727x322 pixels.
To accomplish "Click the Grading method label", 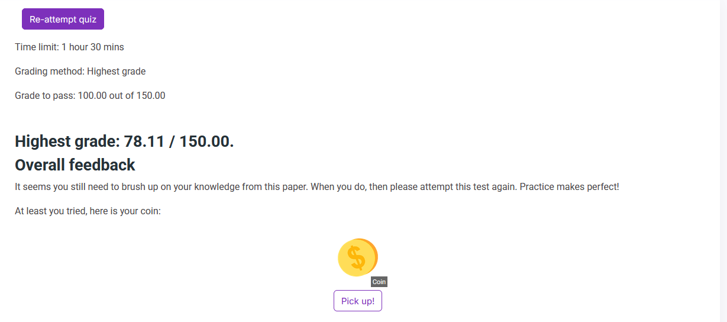I will coord(50,71).
